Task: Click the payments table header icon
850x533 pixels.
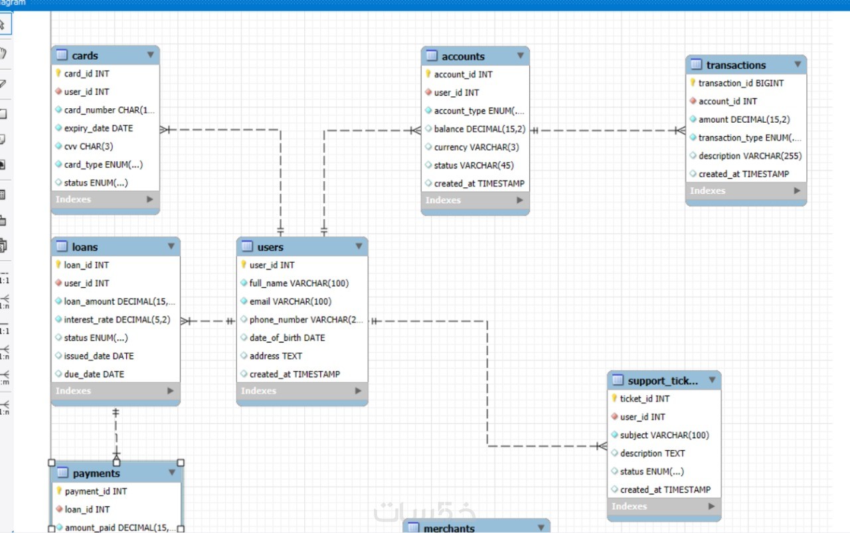Action: [x=62, y=473]
